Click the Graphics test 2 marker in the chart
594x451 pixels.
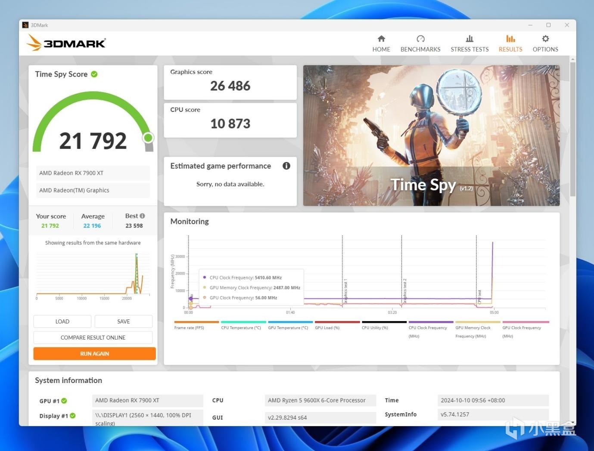[x=405, y=292]
